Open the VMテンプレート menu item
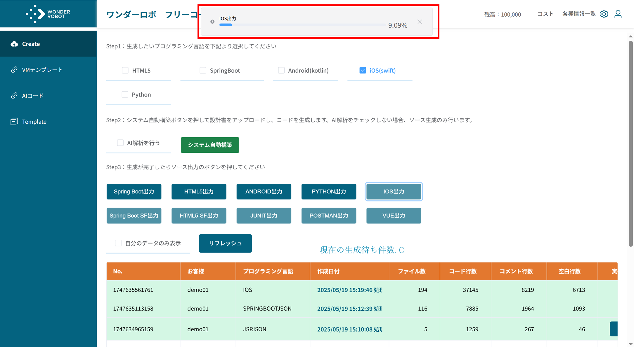The image size is (634, 347). [x=48, y=70]
